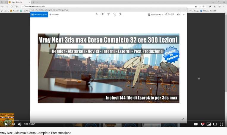Click the video title Vray Next 3ds max Corso Completo Presentazione
Image resolution: width=227 pixels, height=135 pixels.
pyautogui.click(x=36, y=133)
